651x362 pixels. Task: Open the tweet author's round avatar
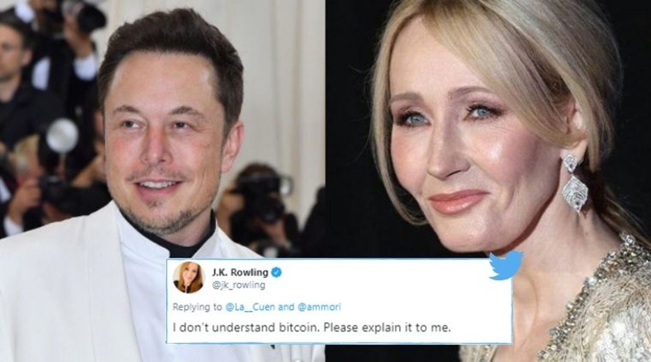click(188, 277)
